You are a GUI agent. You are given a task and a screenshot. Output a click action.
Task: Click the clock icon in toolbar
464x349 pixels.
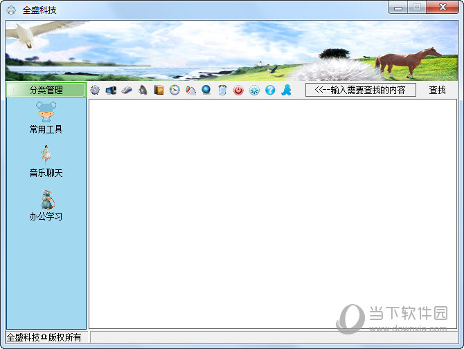[x=175, y=90]
